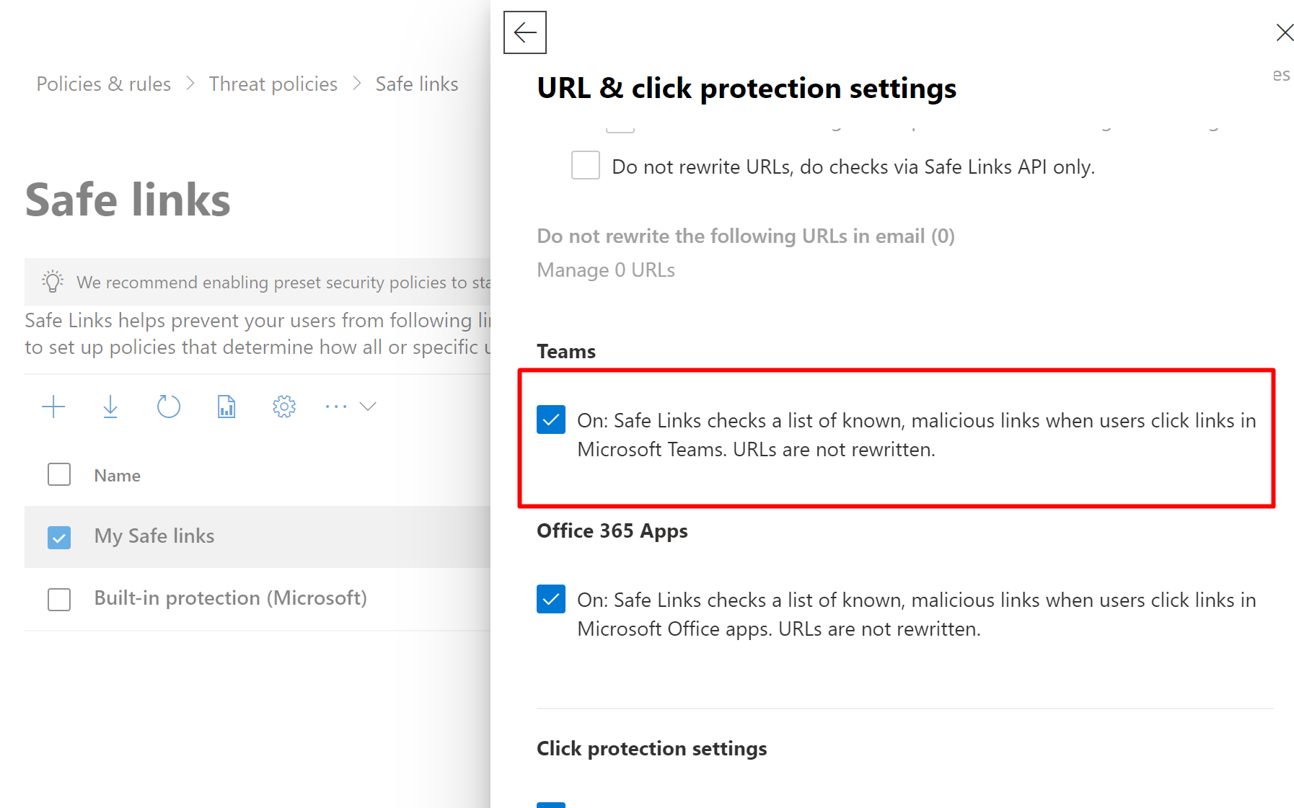Refresh the Safe links policy list

(x=168, y=407)
